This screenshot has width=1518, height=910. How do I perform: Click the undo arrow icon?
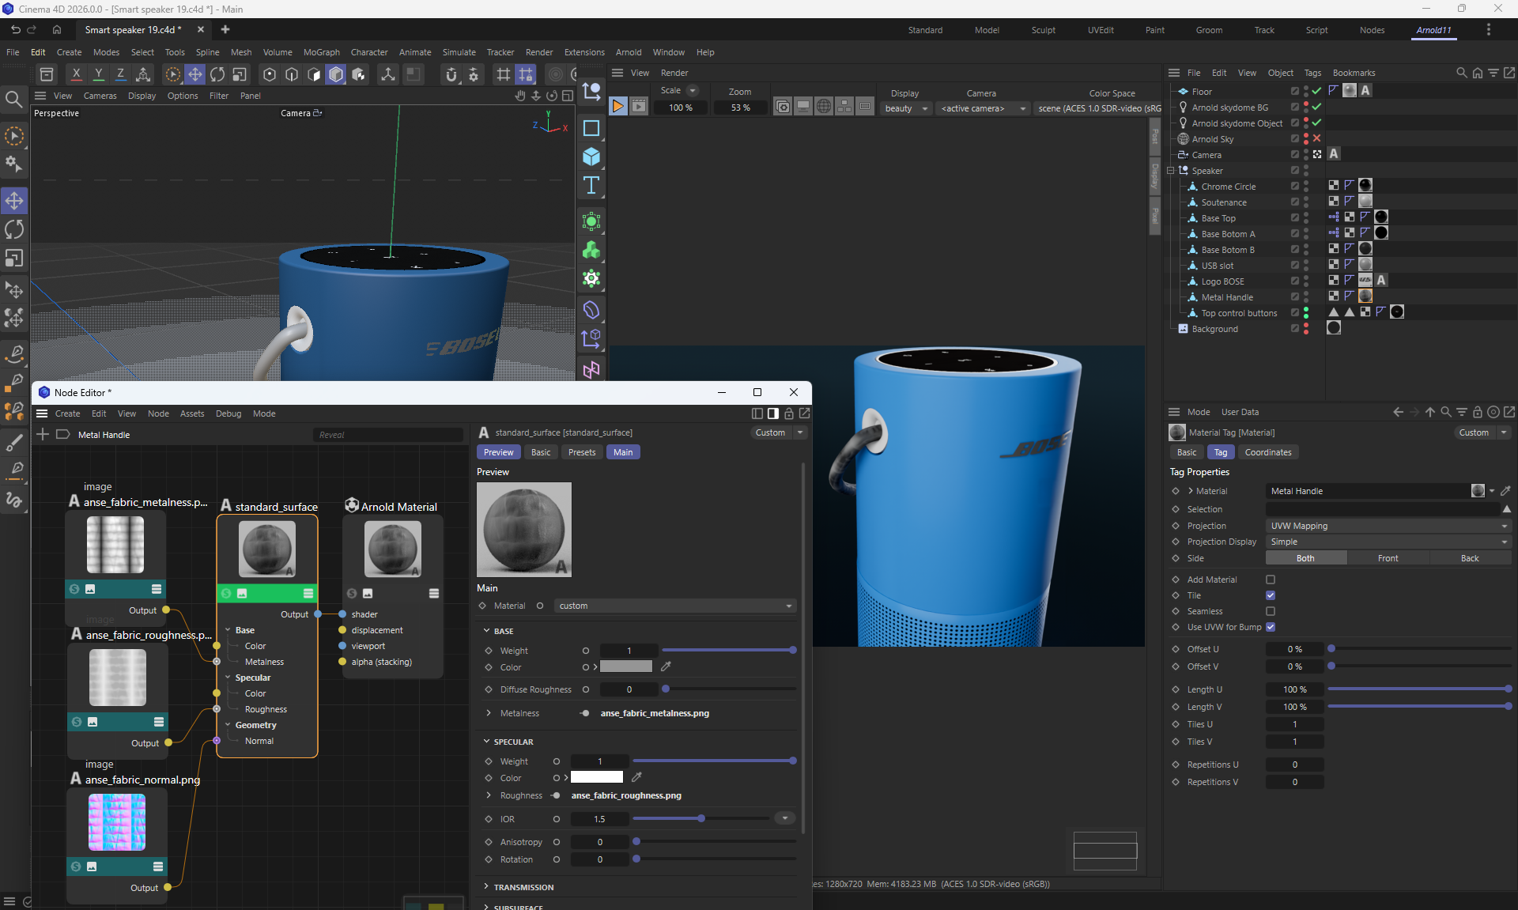click(16, 29)
